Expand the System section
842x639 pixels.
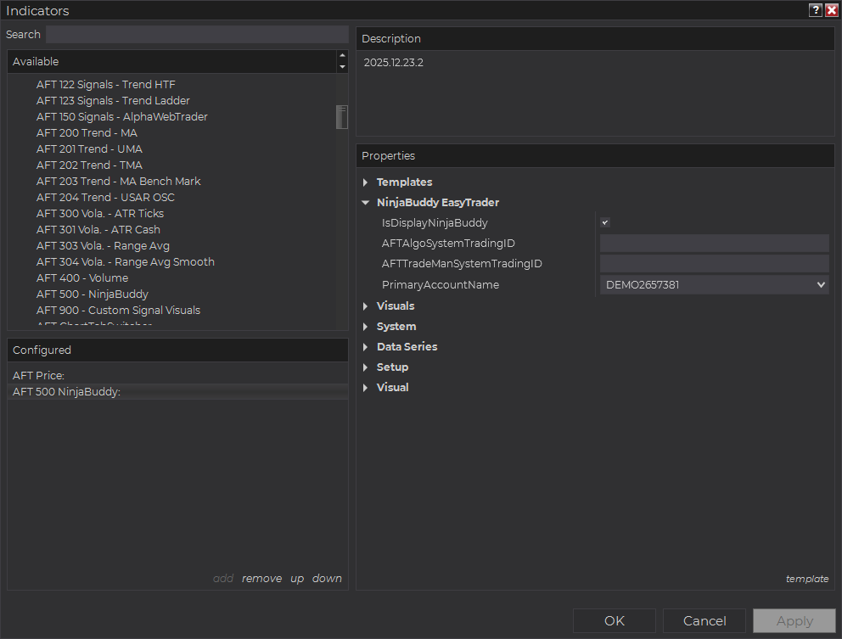[x=366, y=327]
